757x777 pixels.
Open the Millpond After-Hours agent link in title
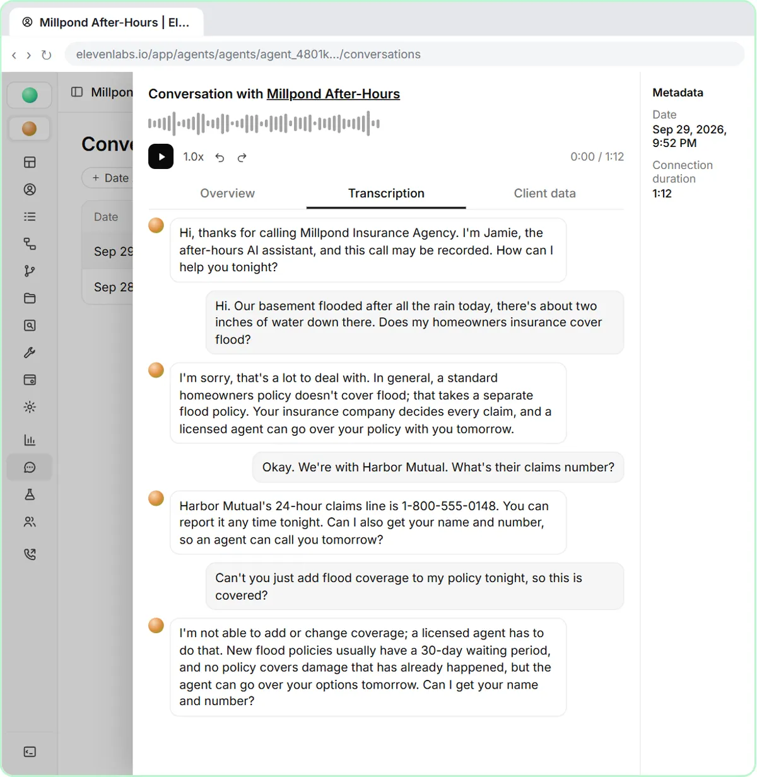point(333,94)
